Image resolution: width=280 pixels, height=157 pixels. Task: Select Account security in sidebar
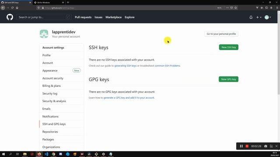[62, 78]
